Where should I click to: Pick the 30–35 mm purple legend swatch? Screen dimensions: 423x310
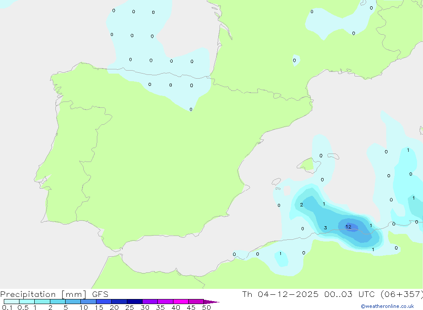coord(150,302)
